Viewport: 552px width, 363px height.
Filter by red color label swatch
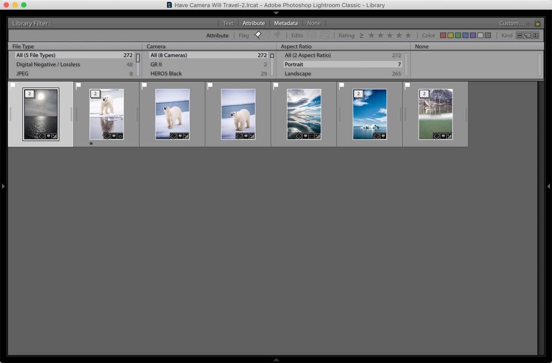443,35
